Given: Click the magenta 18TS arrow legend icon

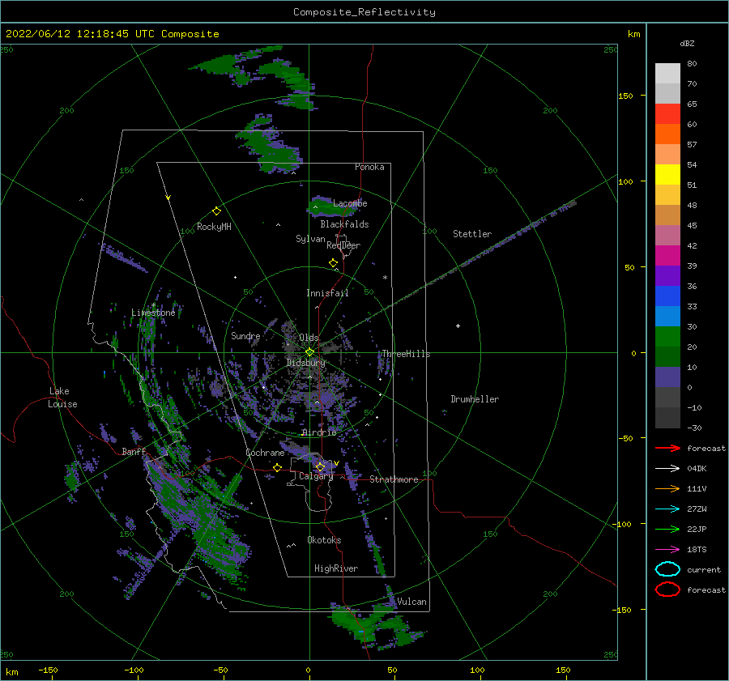Looking at the screenshot, I should [667, 550].
